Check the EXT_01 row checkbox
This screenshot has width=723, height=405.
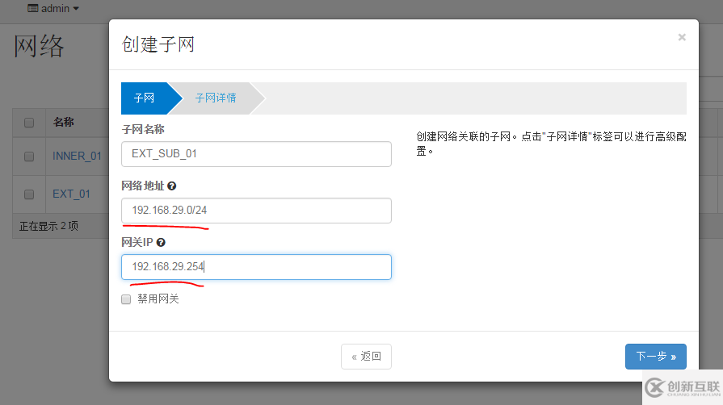pyautogui.click(x=29, y=194)
